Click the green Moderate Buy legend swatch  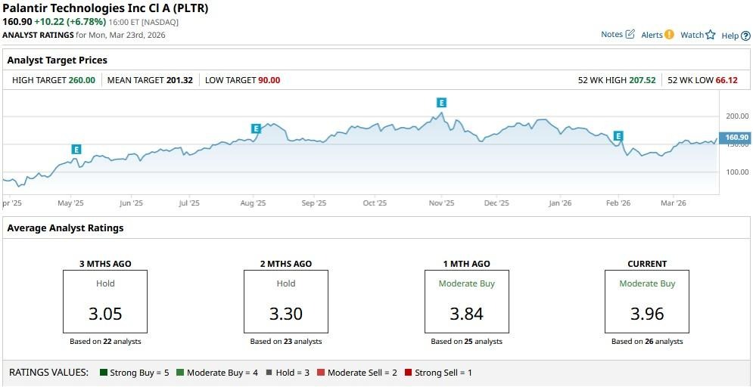click(180, 372)
